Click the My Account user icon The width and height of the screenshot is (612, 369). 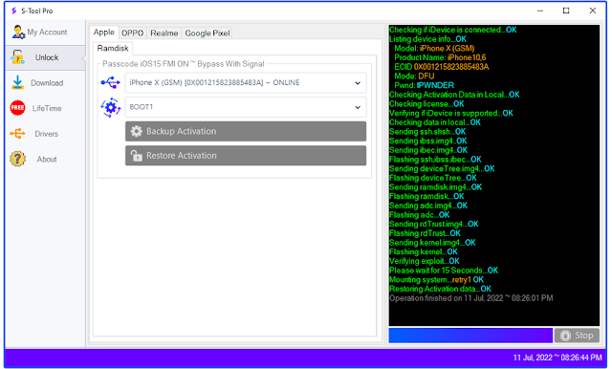pos(18,32)
